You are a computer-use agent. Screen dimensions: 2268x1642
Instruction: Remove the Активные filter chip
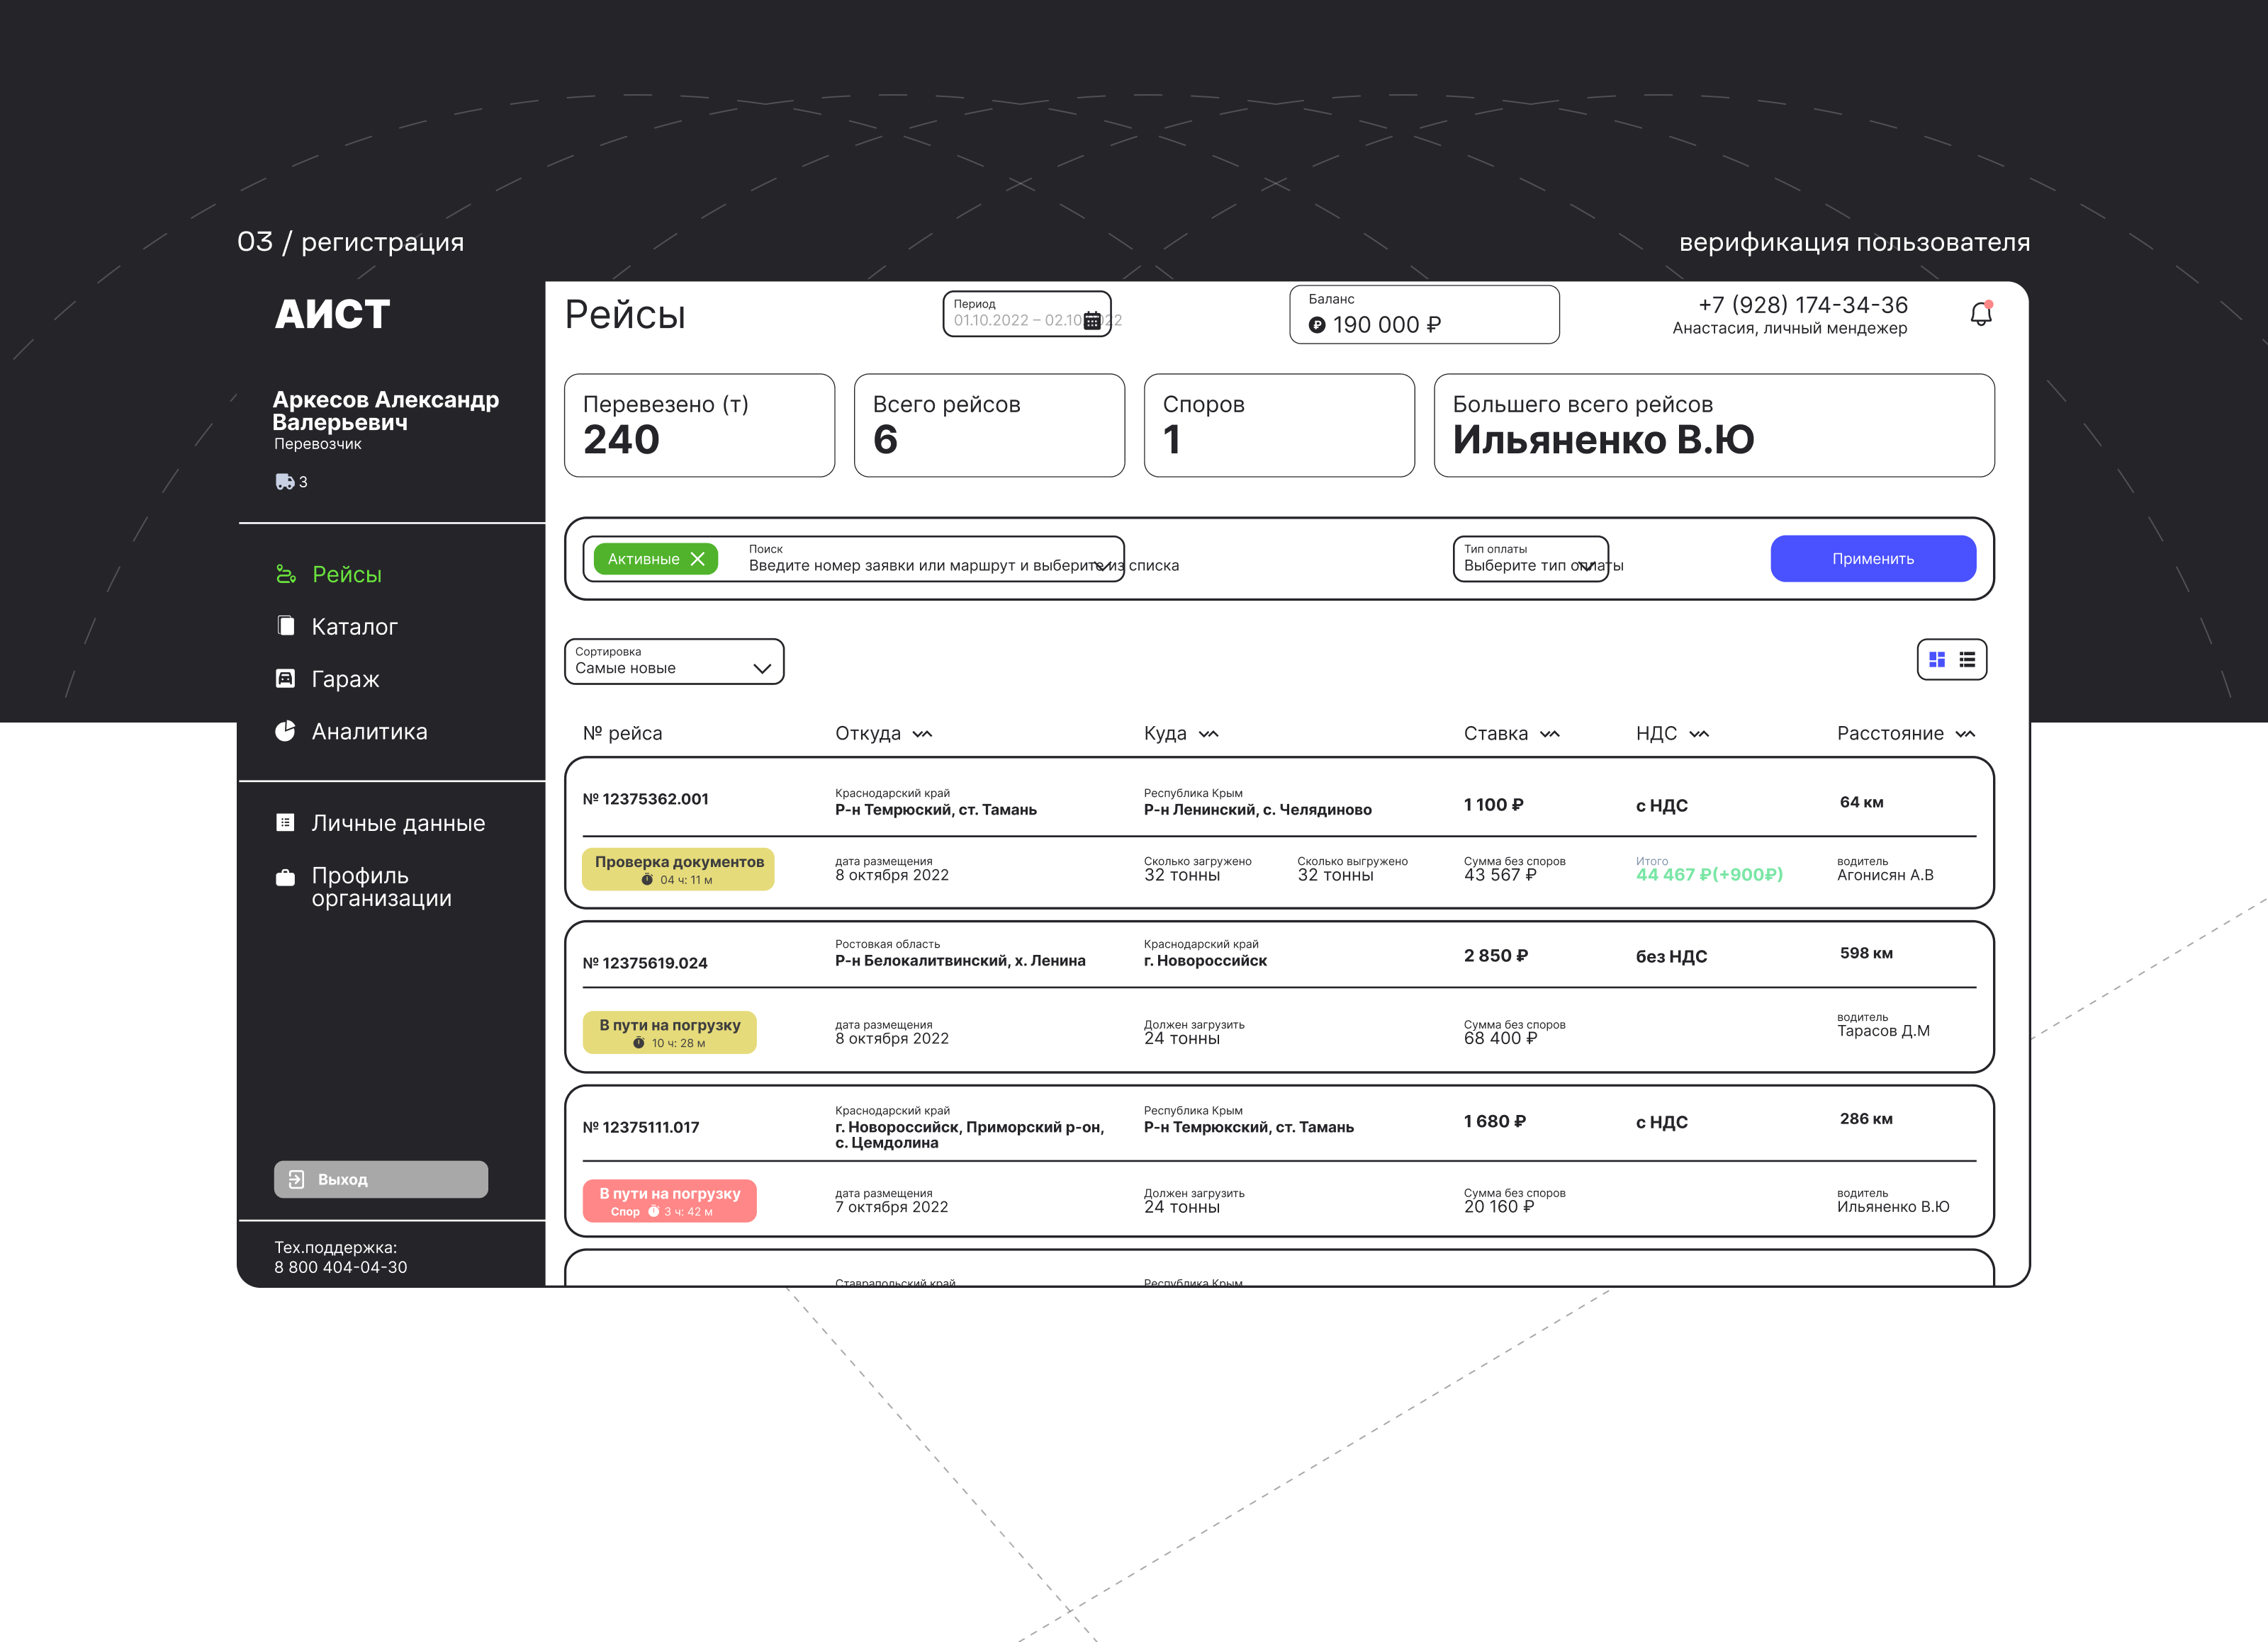click(698, 559)
